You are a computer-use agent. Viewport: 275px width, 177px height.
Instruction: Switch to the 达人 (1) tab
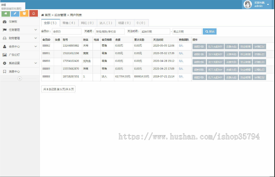[106, 23]
